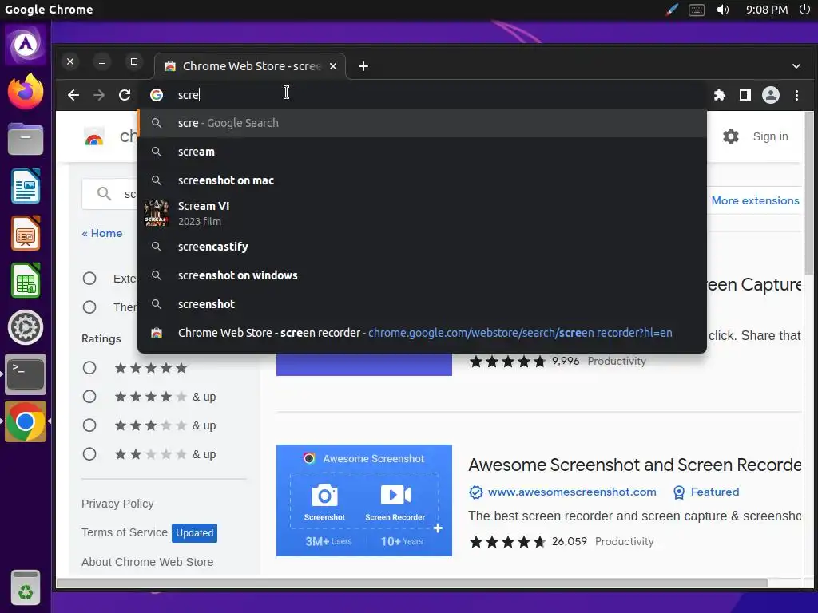Click the forward navigation arrow
Screen dimensions: 818x613
(98, 95)
